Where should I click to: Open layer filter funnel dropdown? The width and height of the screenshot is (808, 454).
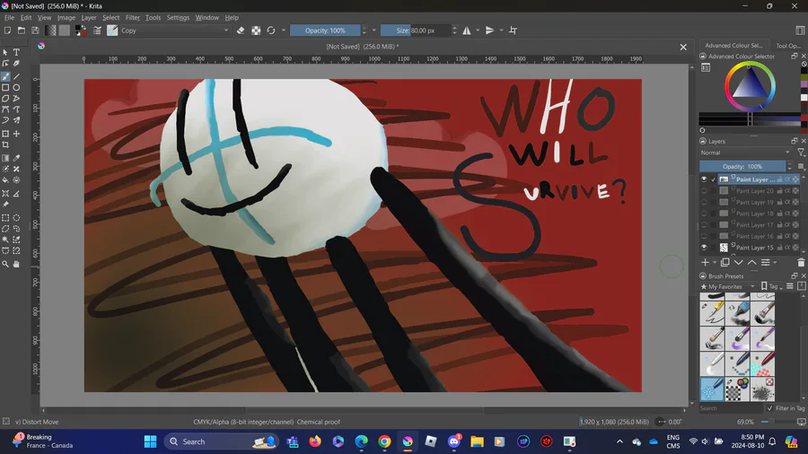point(802,153)
